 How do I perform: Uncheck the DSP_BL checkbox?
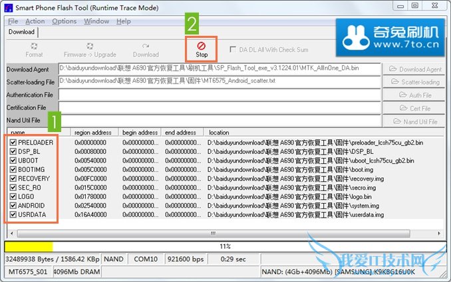[13, 151]
